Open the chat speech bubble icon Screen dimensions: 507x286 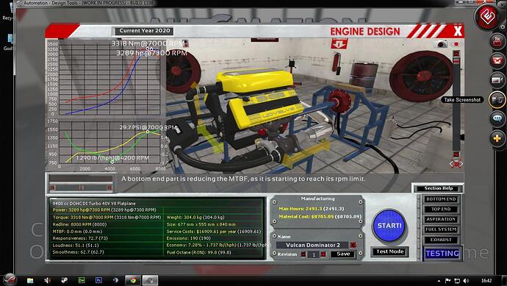(497, 119)
